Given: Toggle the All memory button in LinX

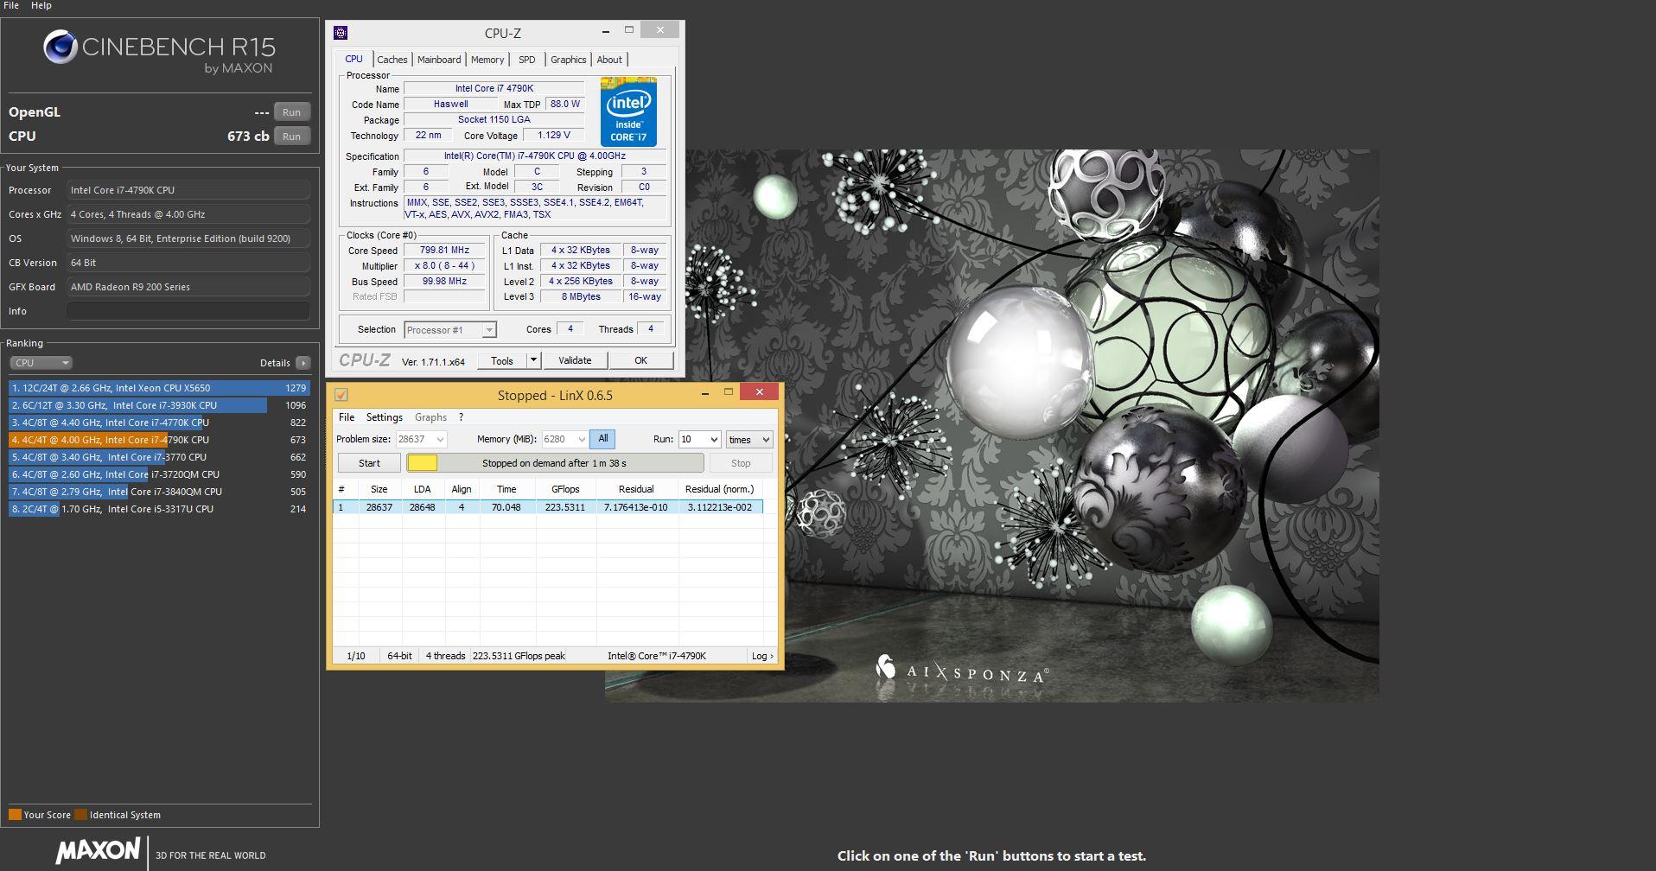Looking at the screenshot, I should click(602, 439).
